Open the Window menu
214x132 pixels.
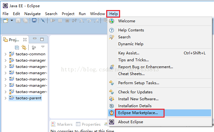[x=97, y=14]
